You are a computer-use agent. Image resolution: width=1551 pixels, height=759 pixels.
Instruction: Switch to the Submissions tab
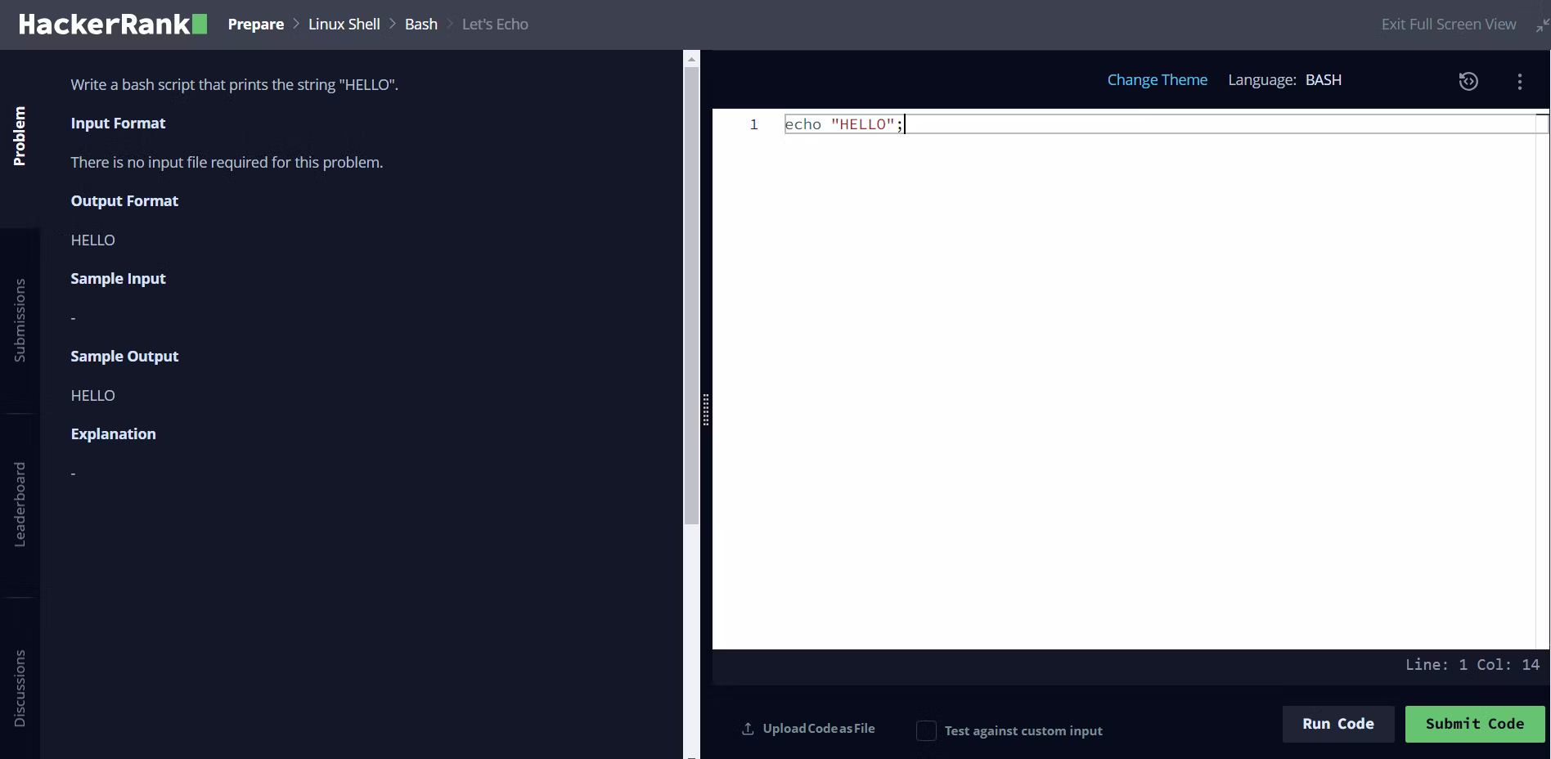[20, 320]
